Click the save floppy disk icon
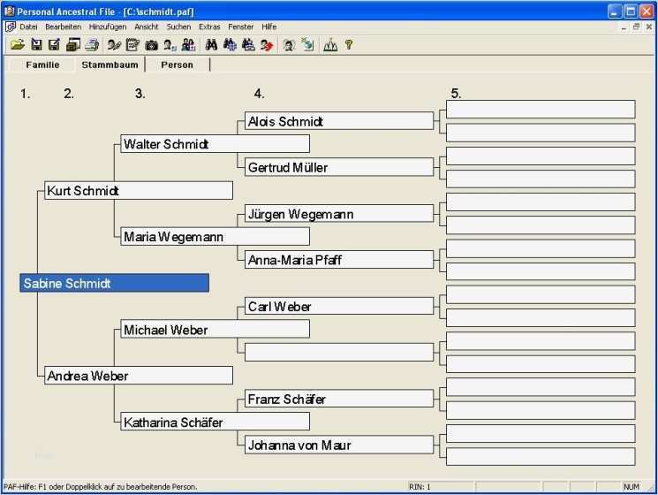 click(36, 44)
